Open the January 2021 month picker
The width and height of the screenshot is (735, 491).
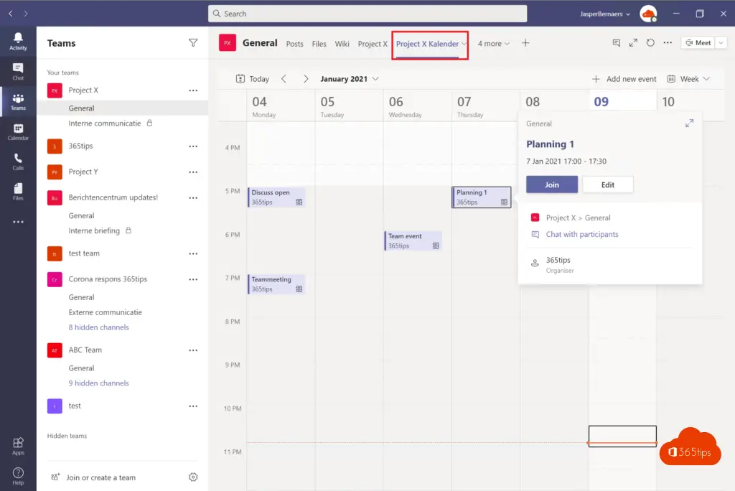point(350,79)
